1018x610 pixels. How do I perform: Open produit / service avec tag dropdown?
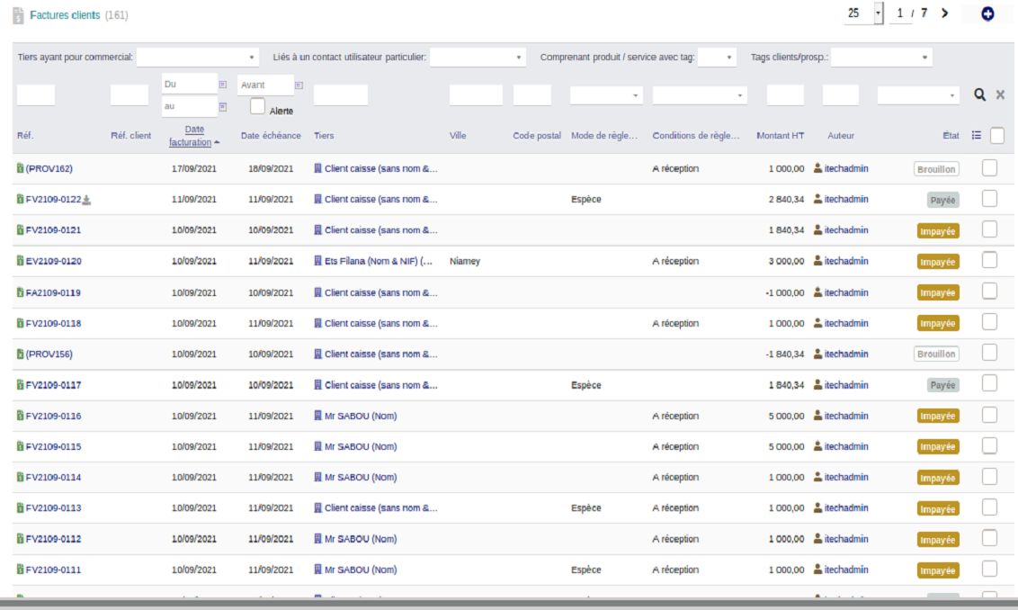click(x=717, y=58)
